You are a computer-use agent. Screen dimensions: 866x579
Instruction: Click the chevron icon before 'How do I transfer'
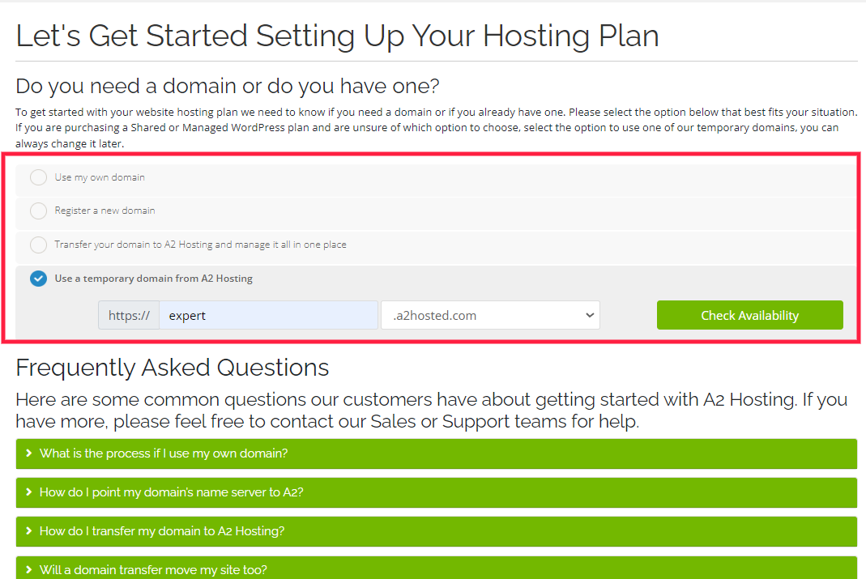coord(28,530)
